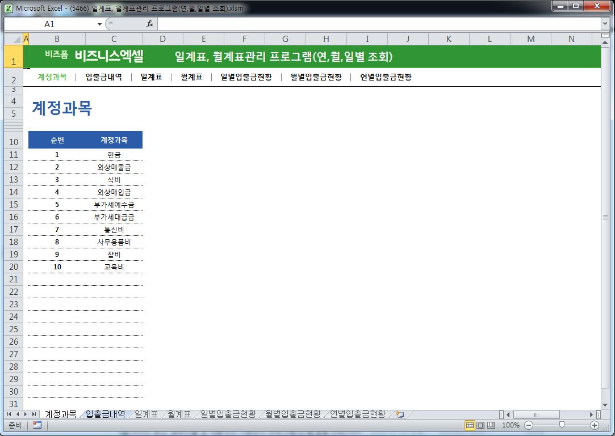Click the 월별입출금현황 navigation link
The height and width of the screenshot is (436, 615).
(x=316, y=77)
